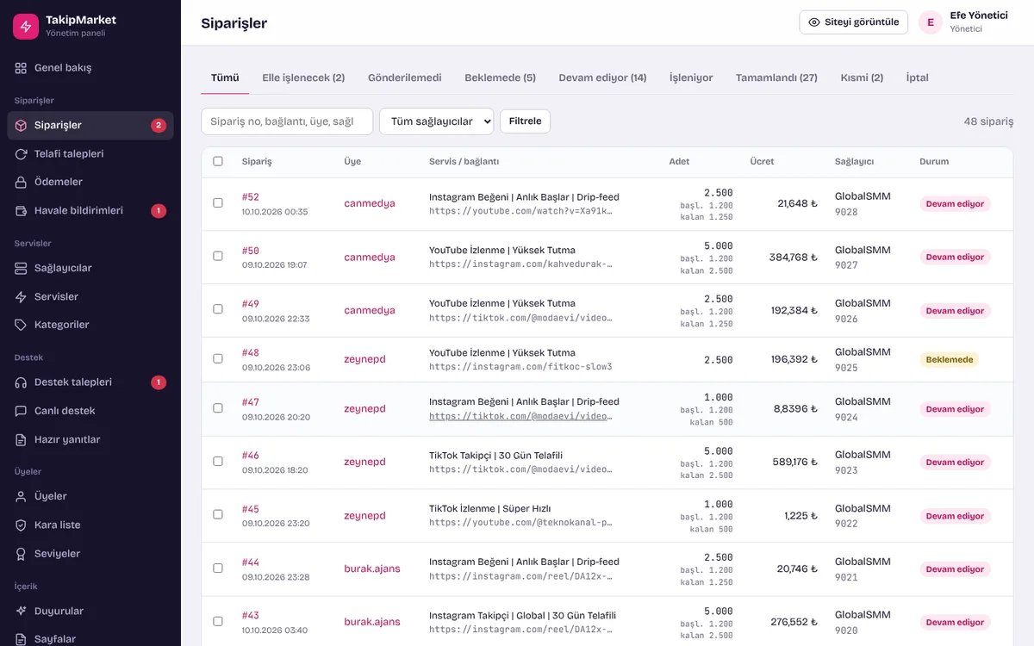Click the Duyurular sparkle icon
This screenshot has height=646, width=1034.
pos(21,611)
